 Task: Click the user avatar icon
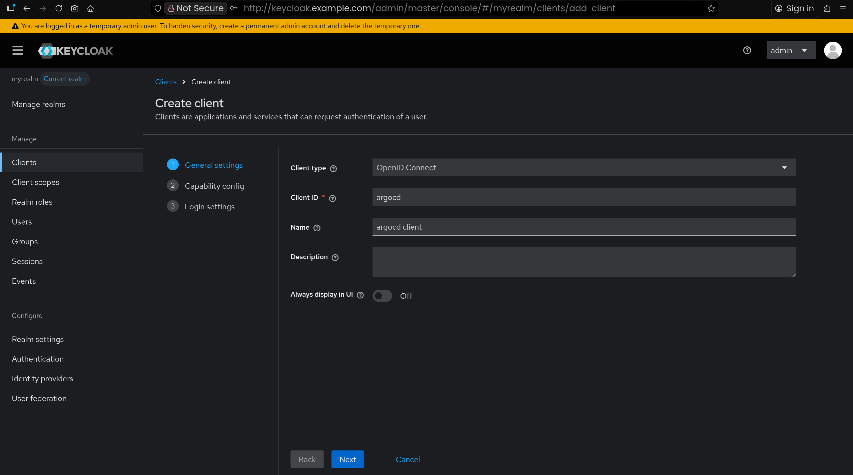[833, 50]
